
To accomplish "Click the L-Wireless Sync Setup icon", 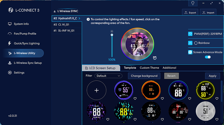I will pyautogui.click(x=10, y=63).
